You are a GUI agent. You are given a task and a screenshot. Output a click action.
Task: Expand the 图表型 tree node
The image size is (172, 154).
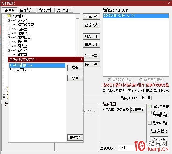point(9,46)
